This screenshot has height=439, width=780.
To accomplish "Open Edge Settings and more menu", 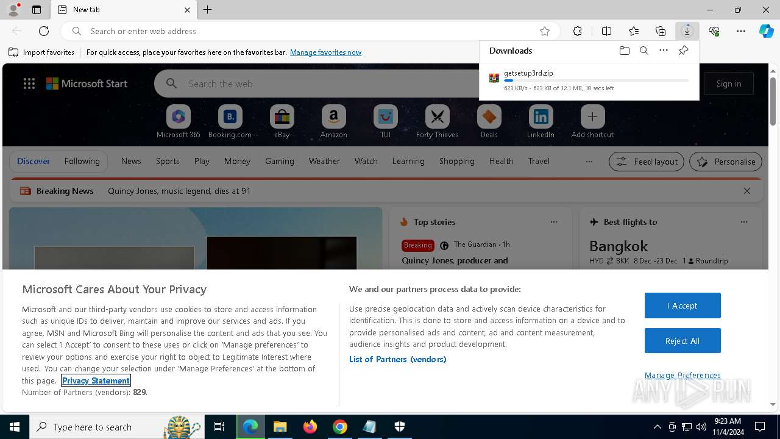I will click(x=741, y=31).
